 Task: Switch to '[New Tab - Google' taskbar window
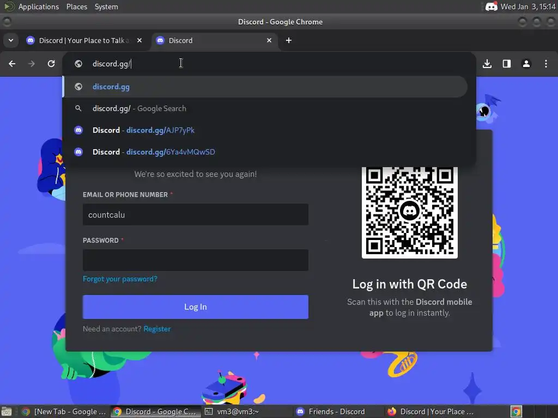[x=64, y=411]
